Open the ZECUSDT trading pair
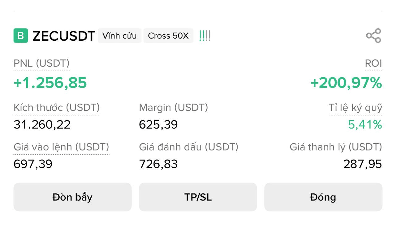Viewport: 396px width, 226px height. (64, 36)
